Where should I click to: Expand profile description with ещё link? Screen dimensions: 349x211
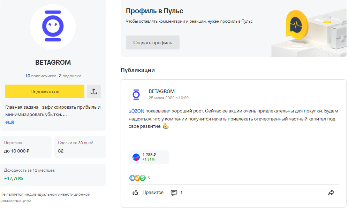click(10, 122)
